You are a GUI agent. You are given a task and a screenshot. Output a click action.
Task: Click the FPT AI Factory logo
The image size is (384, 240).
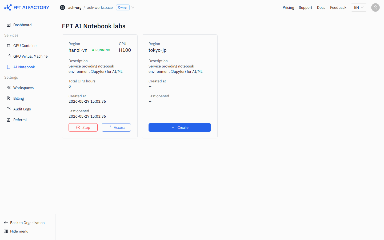click(x=27, y=7)
